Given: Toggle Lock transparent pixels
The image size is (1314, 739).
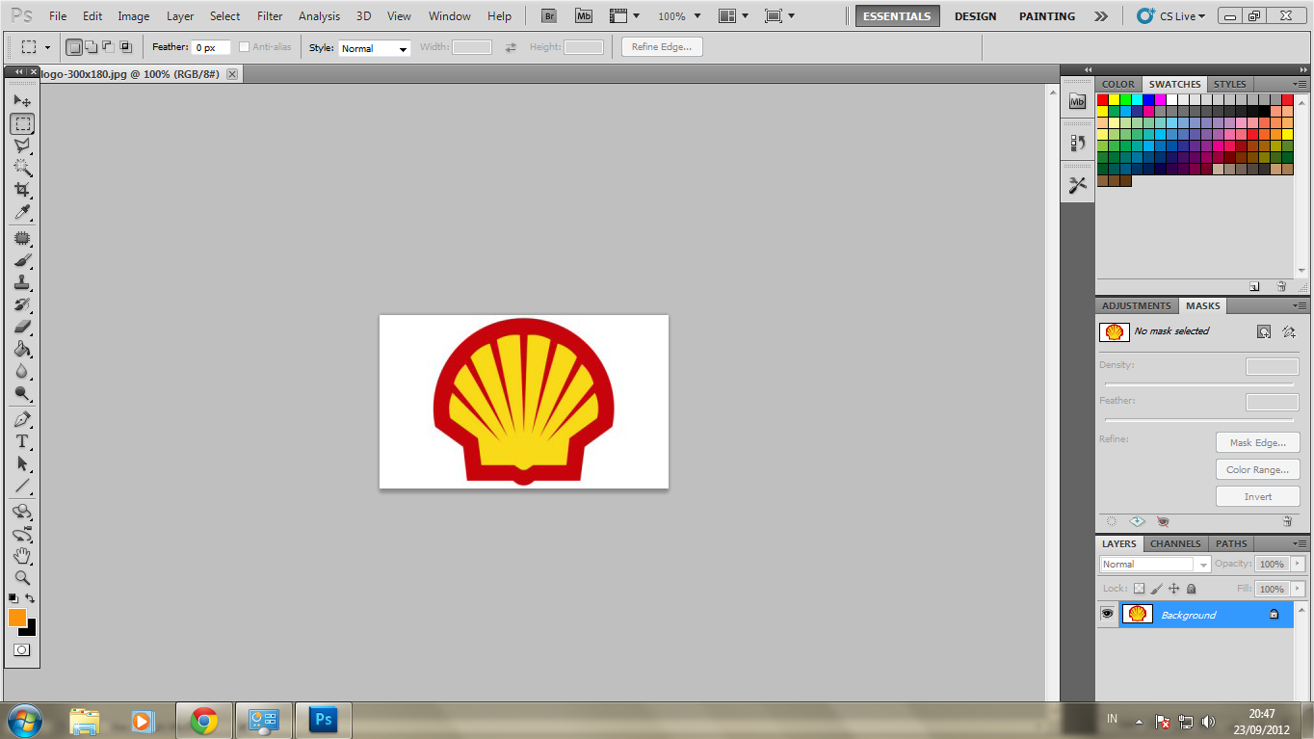Looking at the screenshot, I should (1139, 589).
